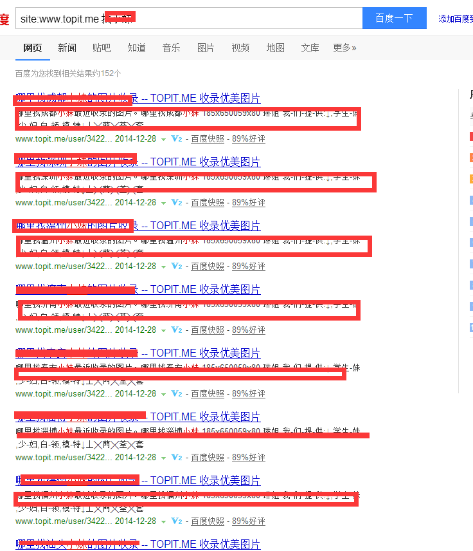Screen dimensions: 473x551
Task: Expand the green dropdown arrow in the 泰安 result
Action: coord(163,395)
